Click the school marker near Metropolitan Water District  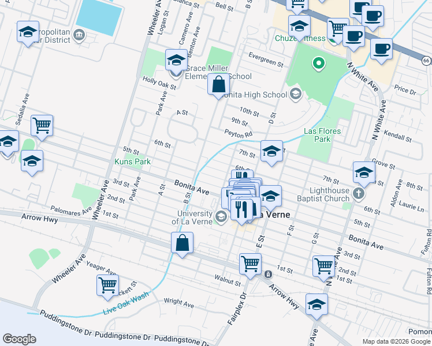click(28, 33)
